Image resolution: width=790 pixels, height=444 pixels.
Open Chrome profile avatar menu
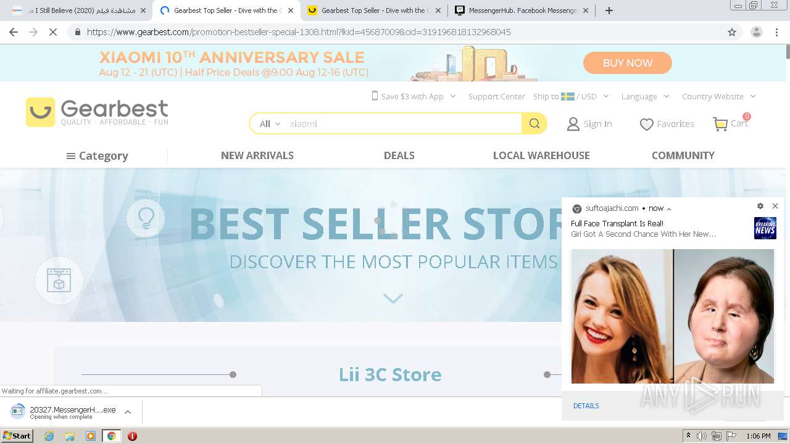[x=756, y=32]
